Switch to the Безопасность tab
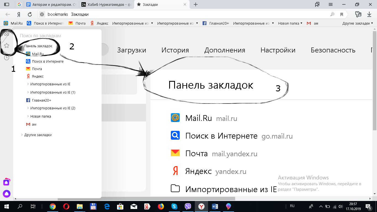The image size is (377, 212). pos(333,50)
